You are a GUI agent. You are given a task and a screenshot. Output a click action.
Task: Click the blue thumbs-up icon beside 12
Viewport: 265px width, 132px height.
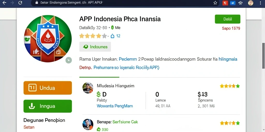click(x=112, y=36)
